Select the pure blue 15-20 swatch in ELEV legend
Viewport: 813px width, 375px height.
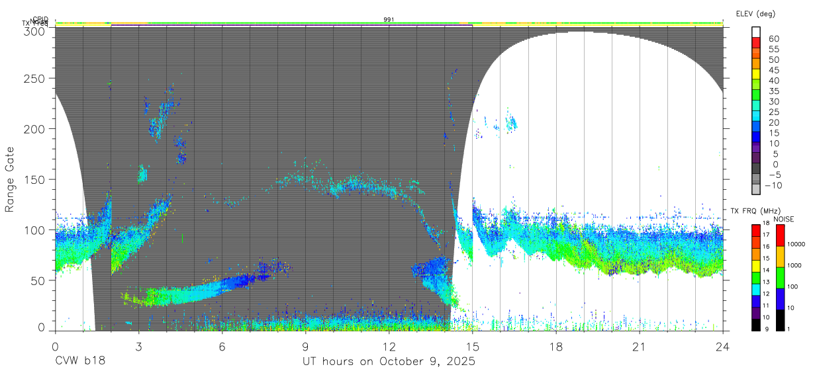[757, 137]
